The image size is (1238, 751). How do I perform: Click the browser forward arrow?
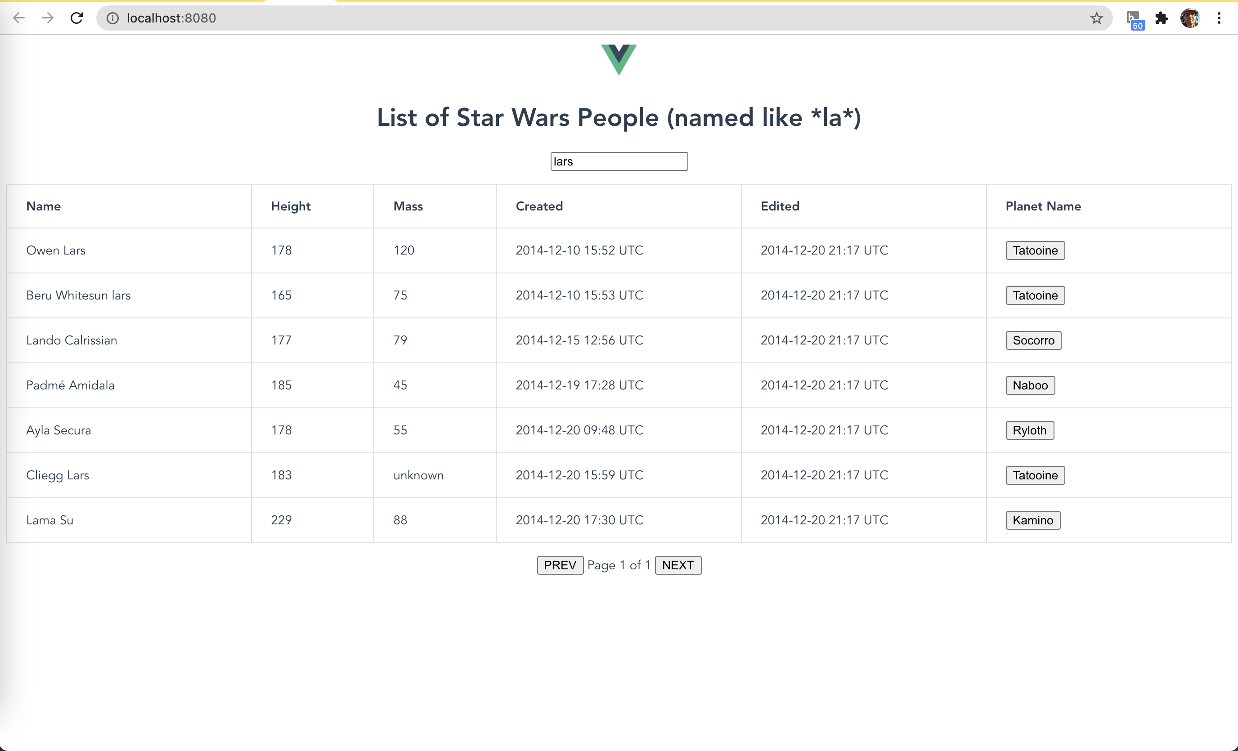tap(48, 18)
